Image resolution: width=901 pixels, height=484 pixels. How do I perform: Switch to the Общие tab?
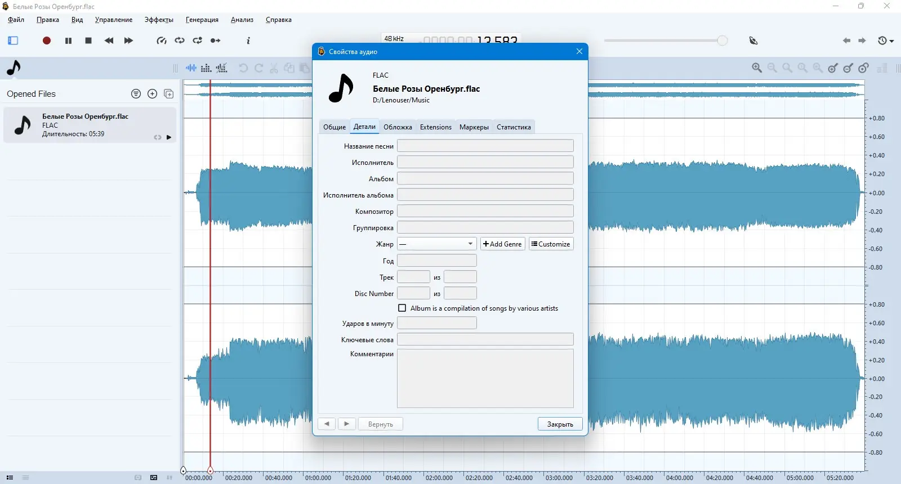point(334,127)
